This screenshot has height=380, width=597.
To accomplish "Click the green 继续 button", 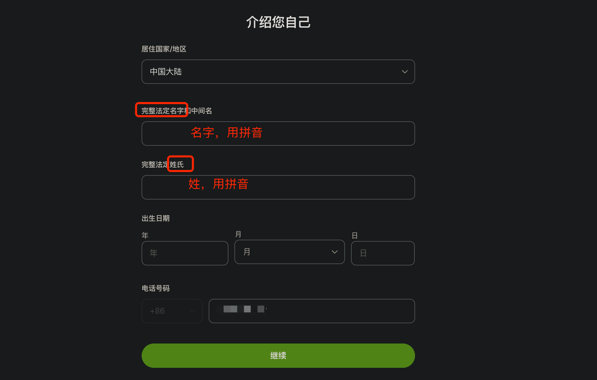I will (278, 356).
